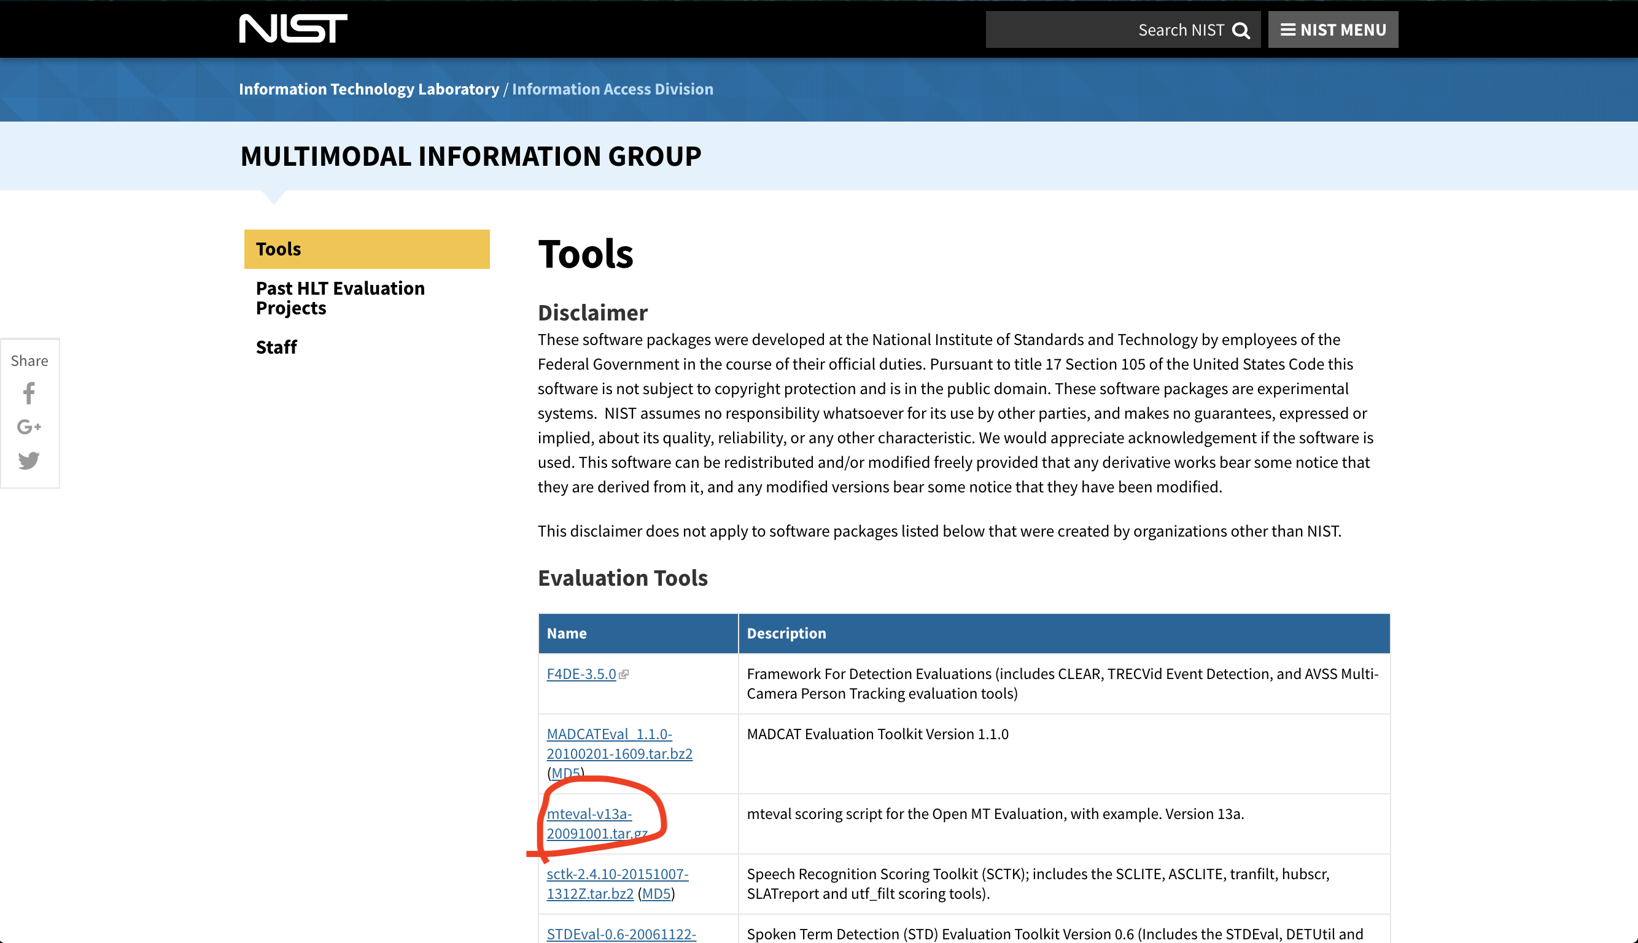Open Past HLT Evaluation Projects sidebar item

pyautogui.click(x=340, y=298)
